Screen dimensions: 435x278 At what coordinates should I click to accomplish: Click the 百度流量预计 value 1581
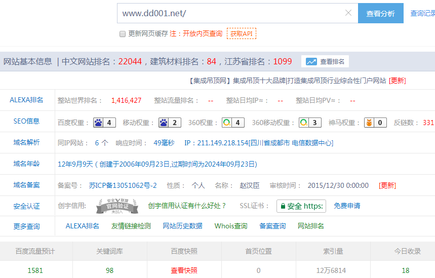(35, 270)
